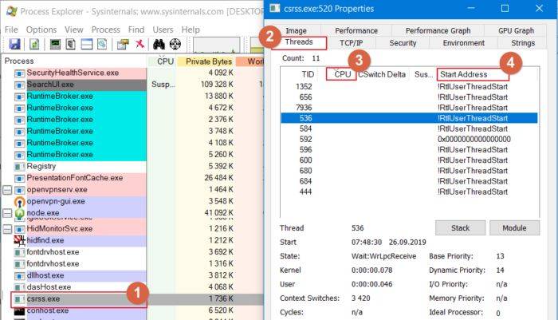Open System Information from toolbar graph icon
Screen dimensions: 558x320
coord(55,44)
